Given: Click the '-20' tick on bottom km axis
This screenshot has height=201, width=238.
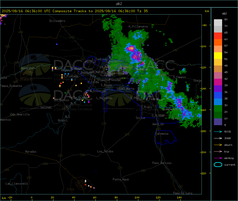Looking at the screenshot, I should pyautogui.click(x=10, y=197).
